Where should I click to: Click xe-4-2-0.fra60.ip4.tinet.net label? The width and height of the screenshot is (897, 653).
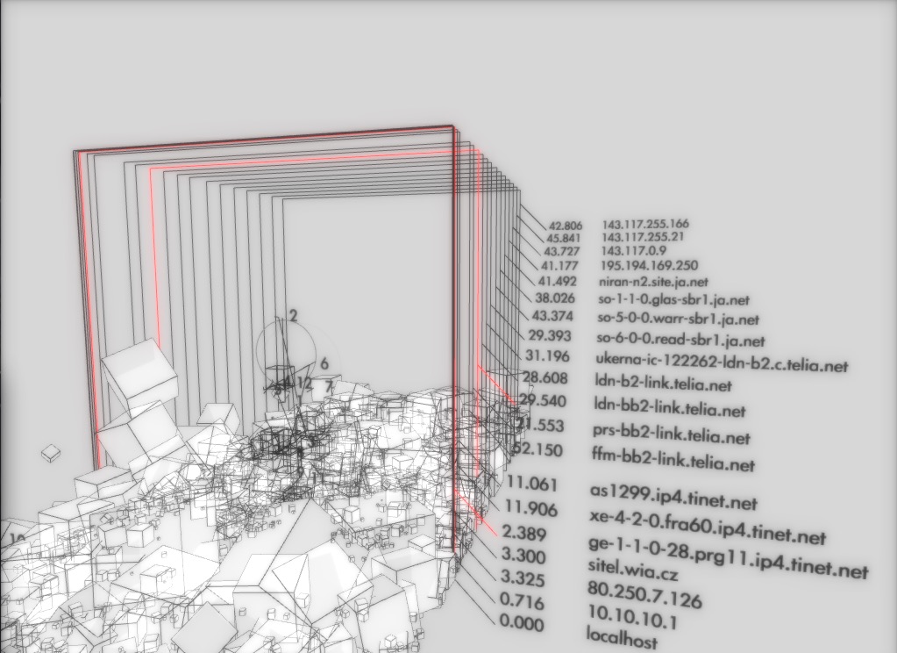tap(708, 528)
